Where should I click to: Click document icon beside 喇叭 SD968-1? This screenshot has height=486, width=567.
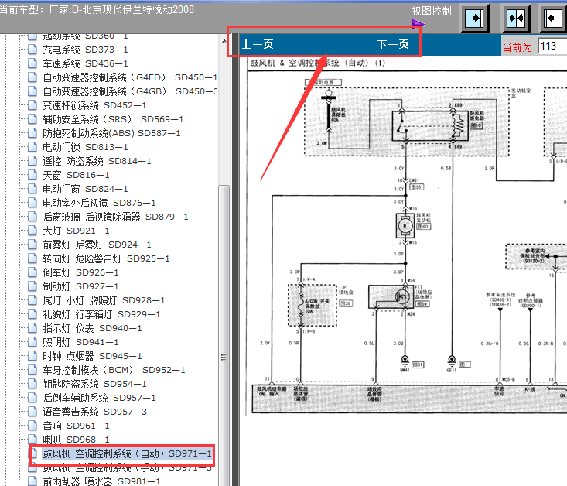coord(32,440)
